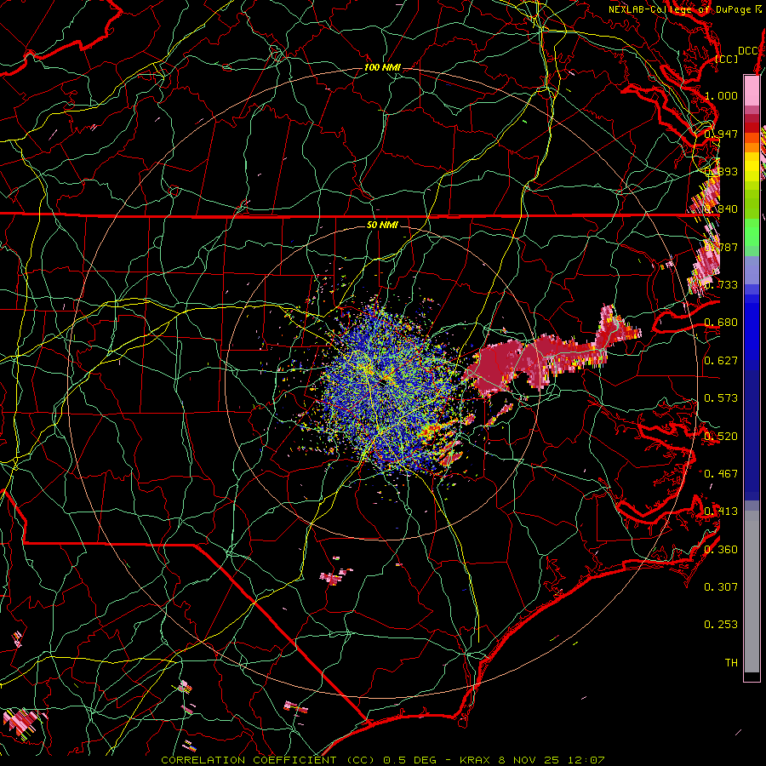Pick the gray lower section of the color bar
766x766 pixels.
[x=752, y=592]
